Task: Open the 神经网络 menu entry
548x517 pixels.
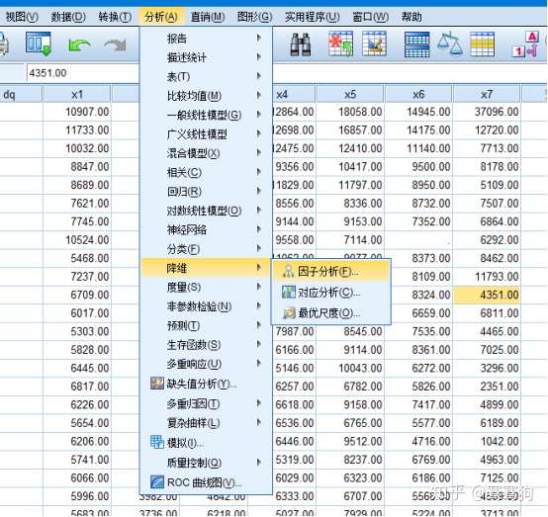Action: tap(206, 230)
